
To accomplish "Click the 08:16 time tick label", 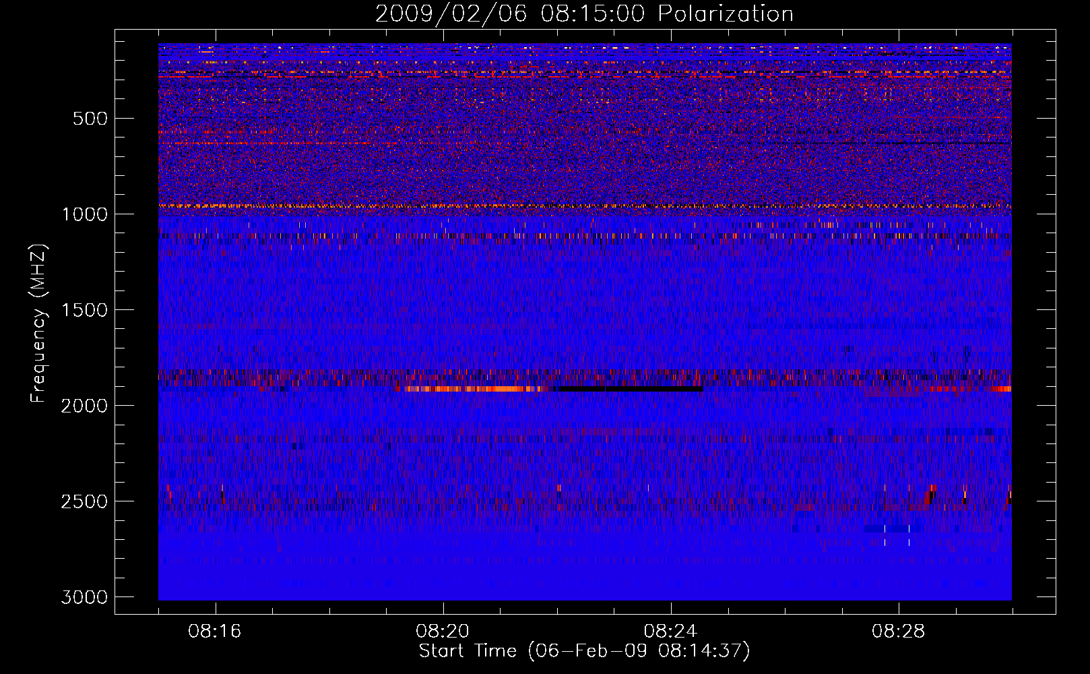I will tap(215, 632).
